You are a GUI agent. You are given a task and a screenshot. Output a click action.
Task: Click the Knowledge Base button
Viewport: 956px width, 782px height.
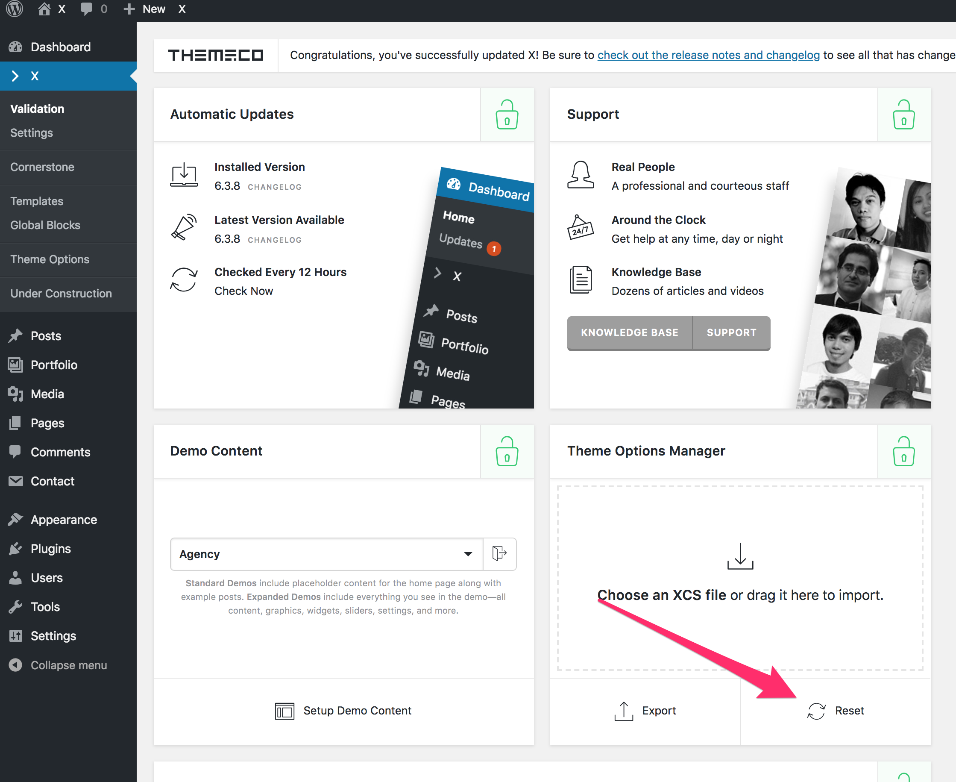click(630, 332)
